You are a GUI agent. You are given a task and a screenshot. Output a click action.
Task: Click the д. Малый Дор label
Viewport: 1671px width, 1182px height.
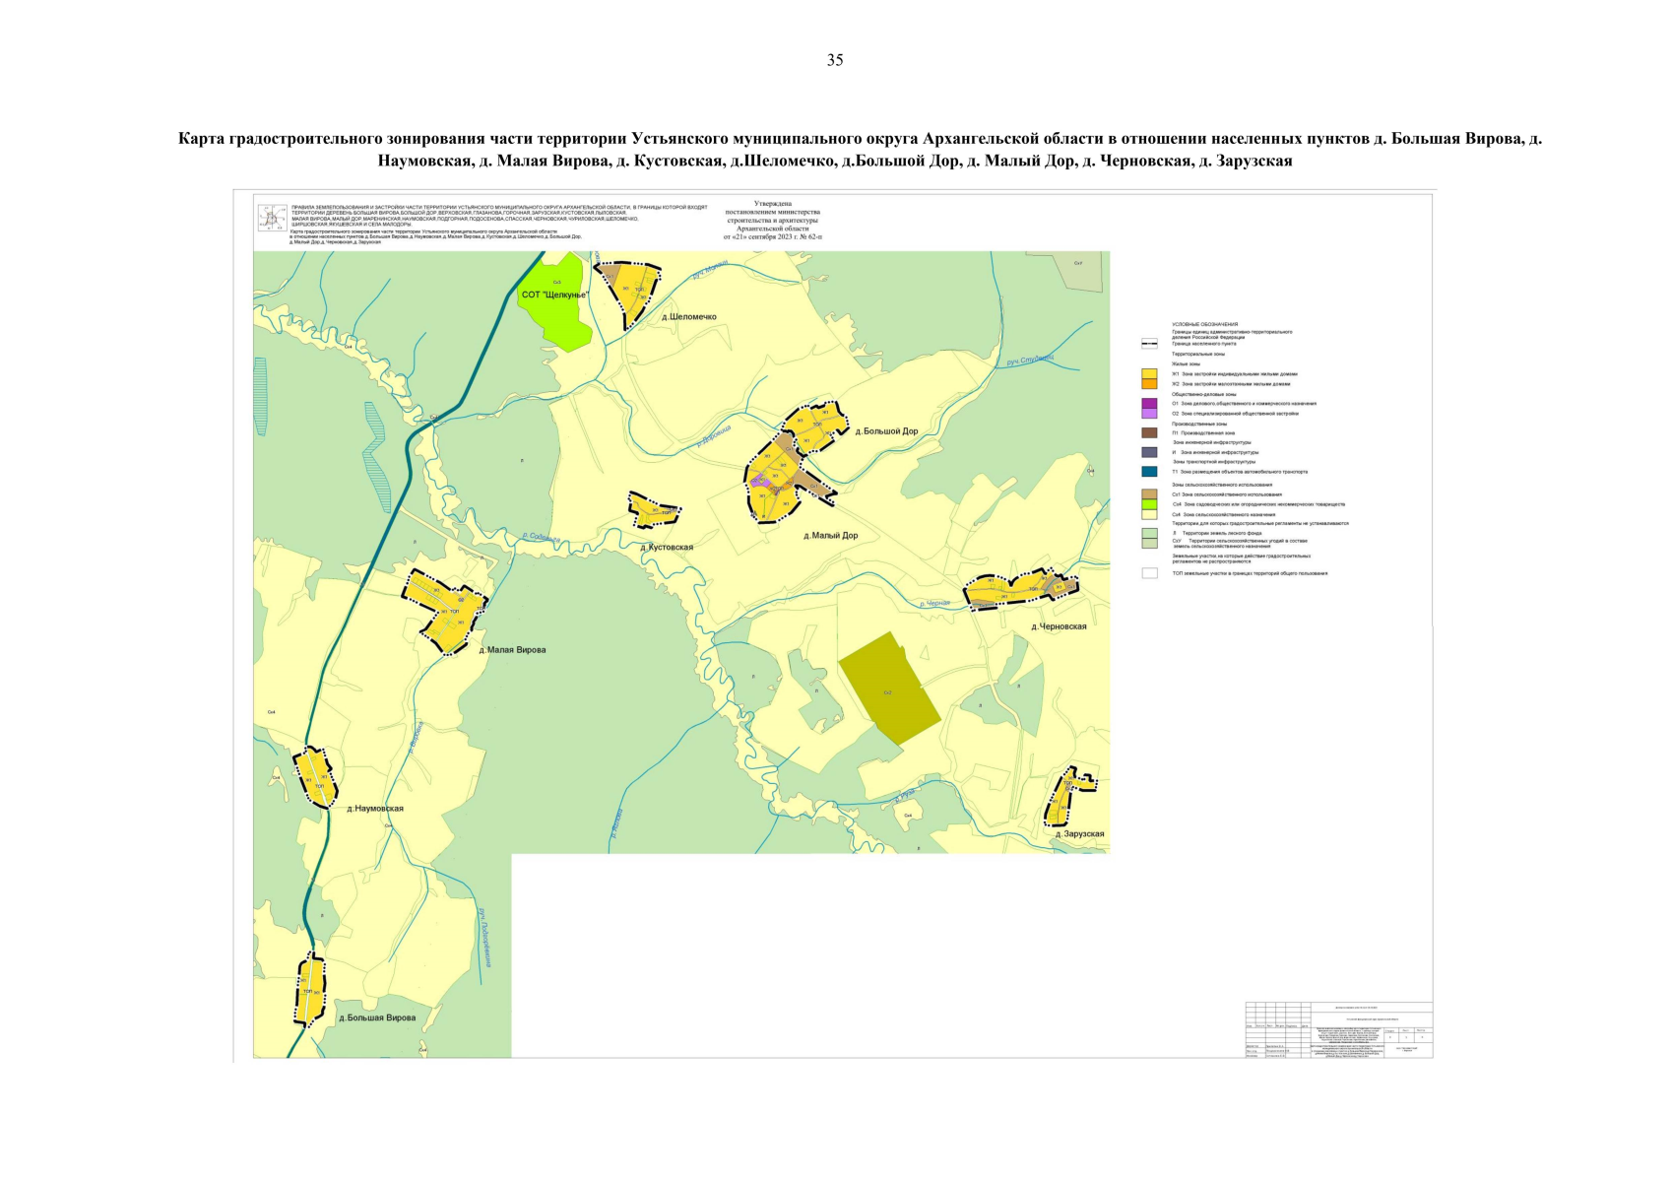[x=830, y=536]
